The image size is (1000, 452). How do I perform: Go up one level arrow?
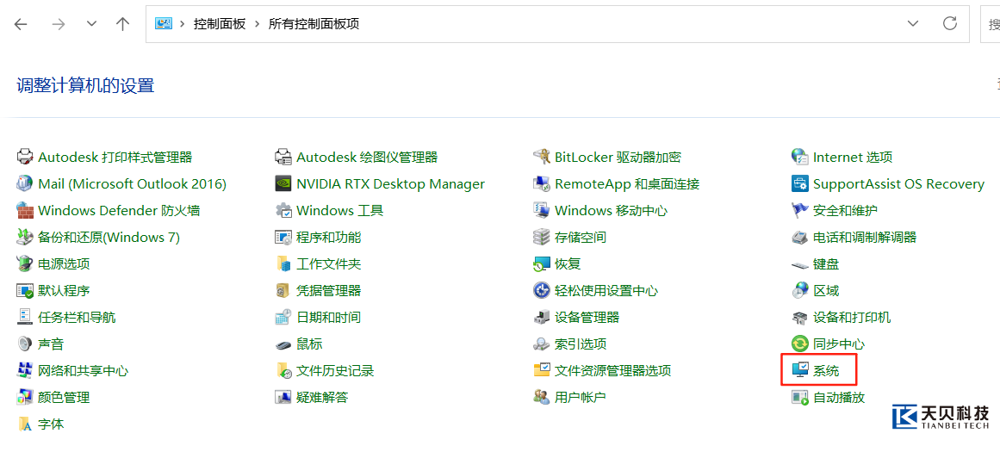coord(122,24)
